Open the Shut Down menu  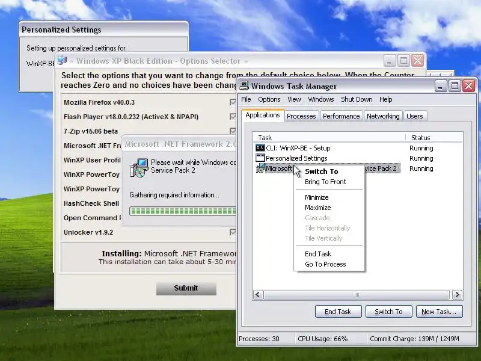357,99
